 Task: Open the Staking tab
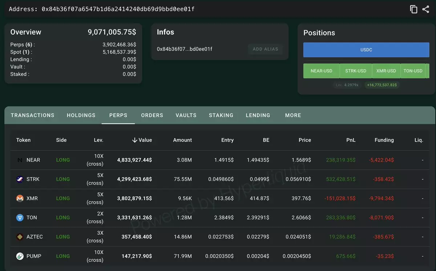point(221,115)
